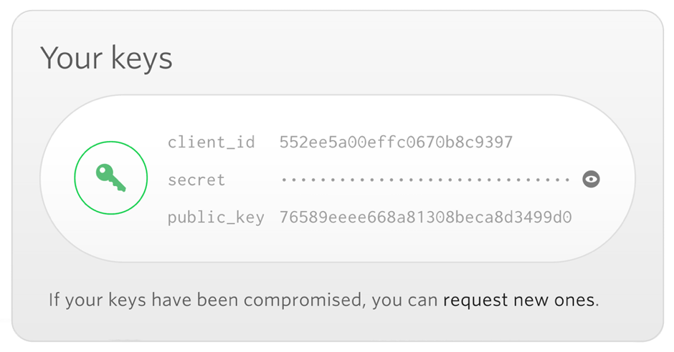Select the client_id value 552ee5a00effc0670b8c9397

(396, 142)
